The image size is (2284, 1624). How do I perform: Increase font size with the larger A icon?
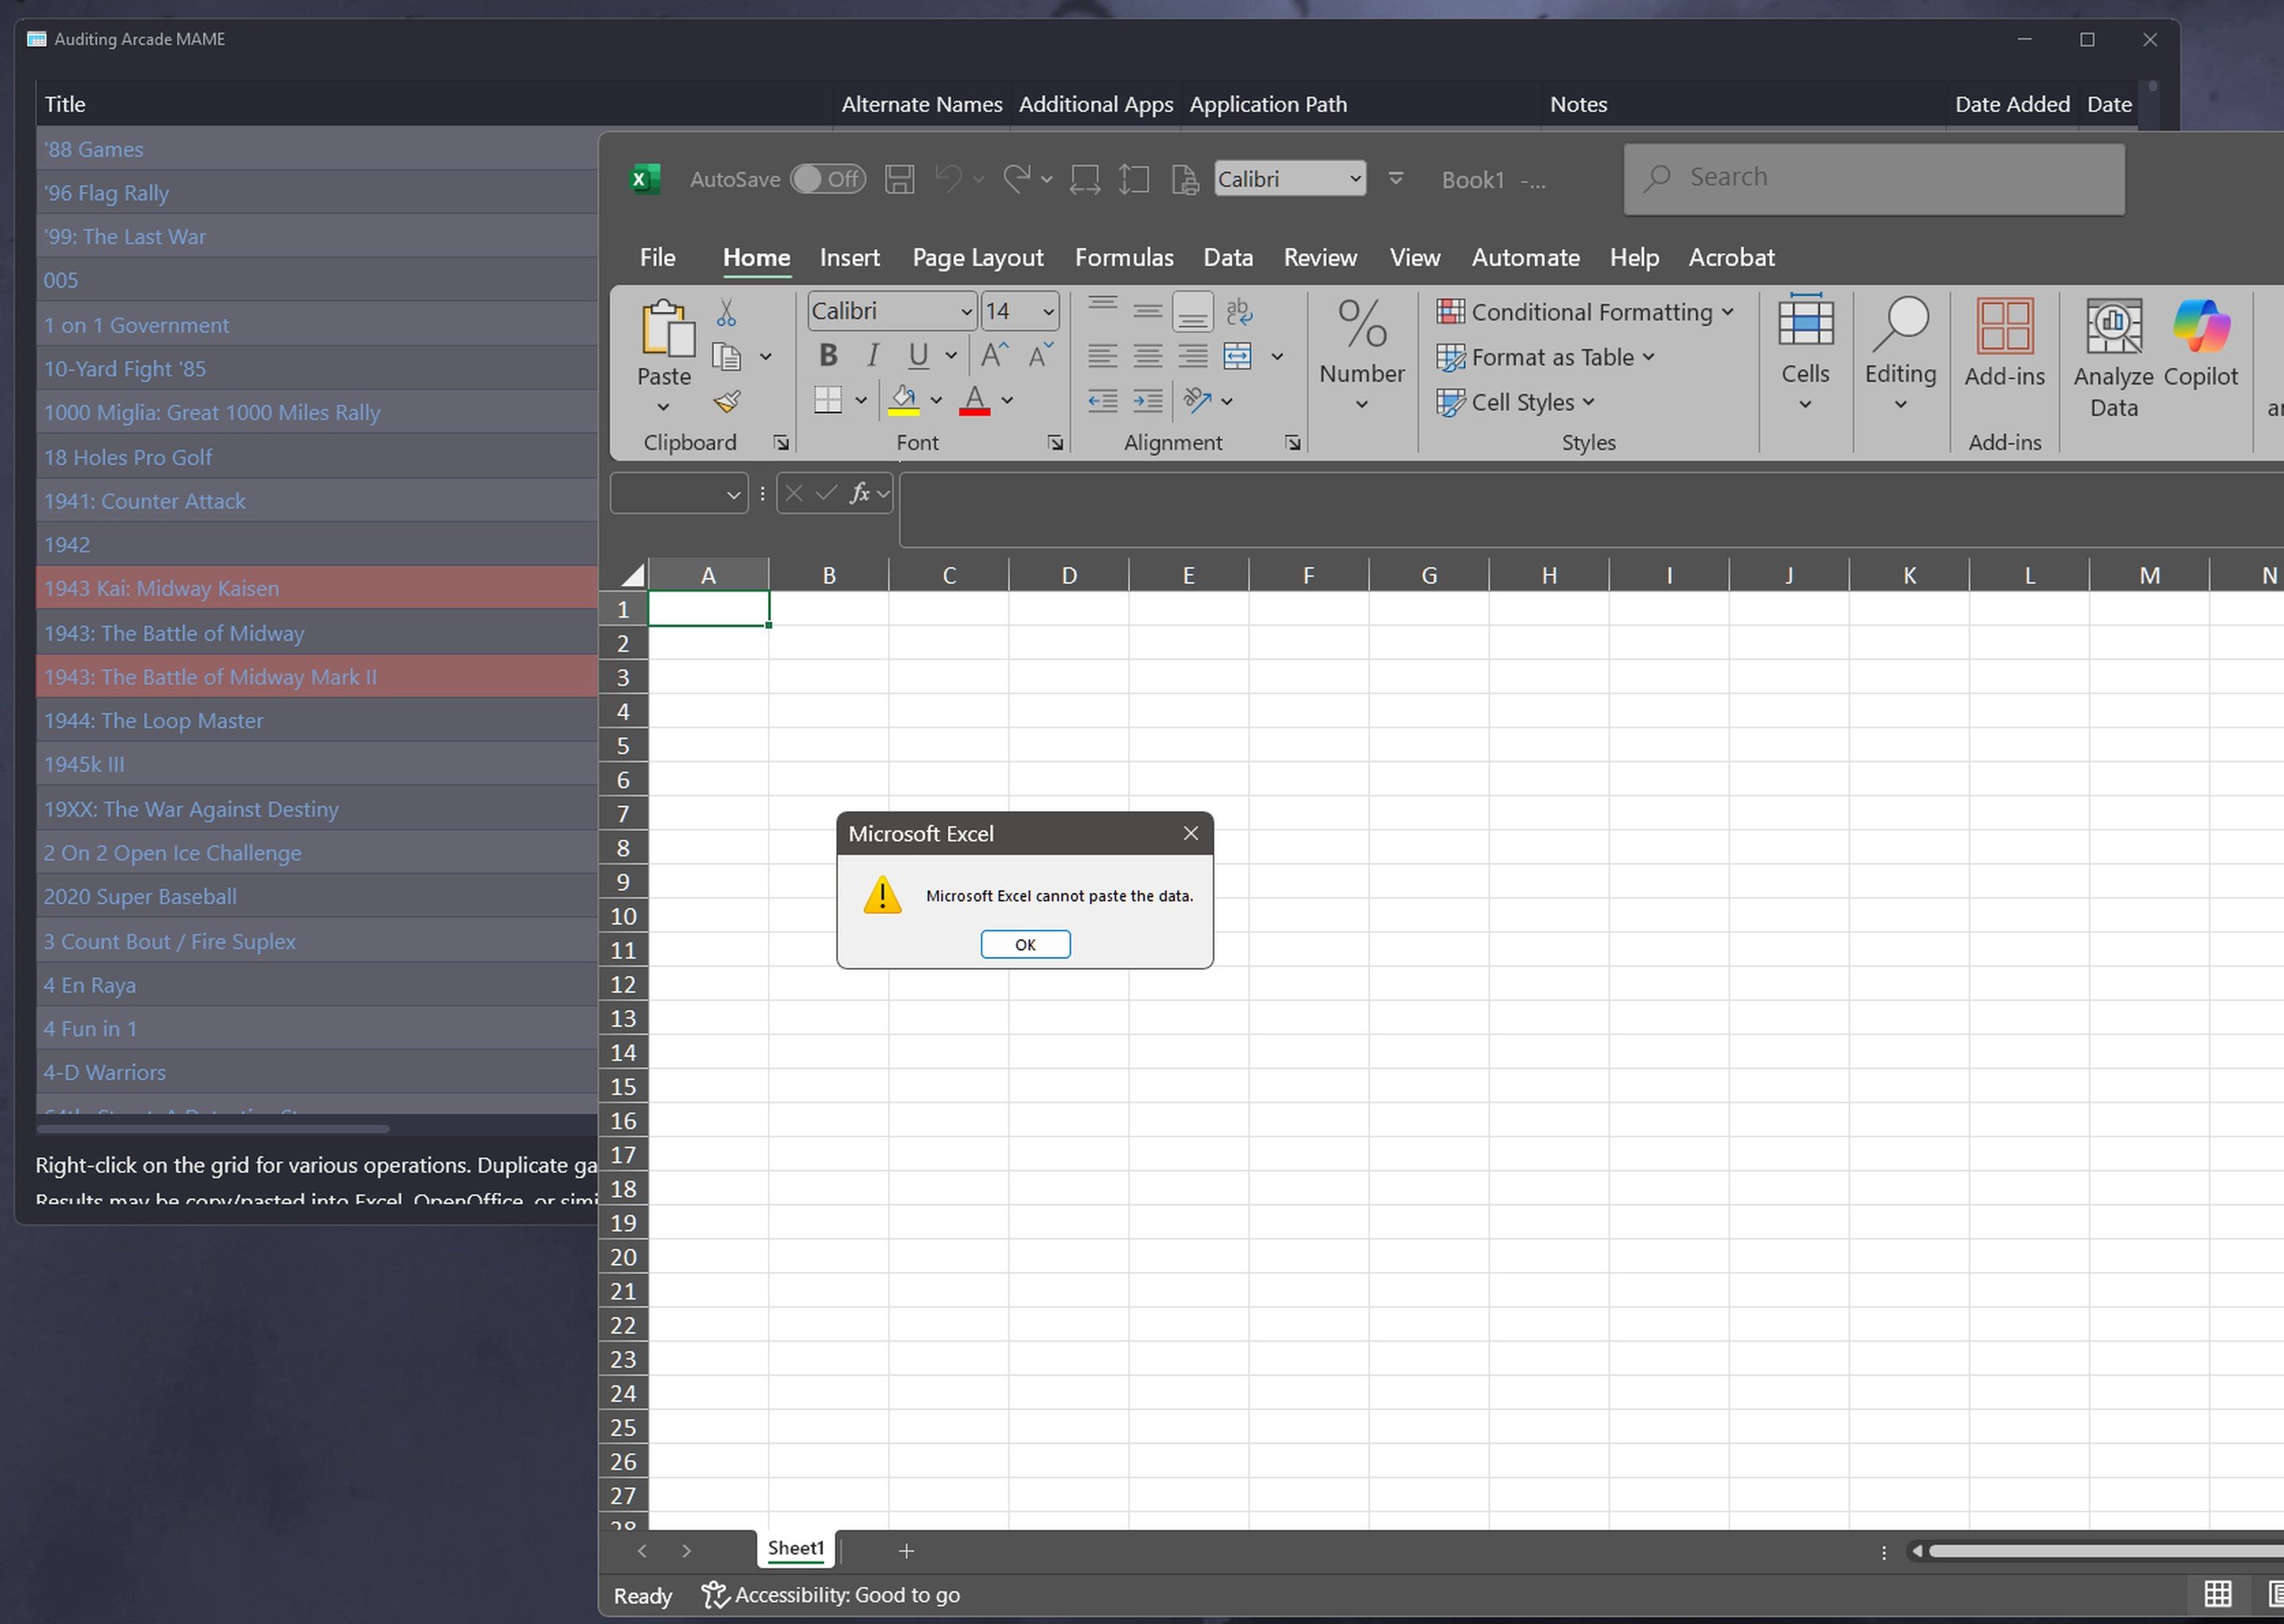[993, 355]
